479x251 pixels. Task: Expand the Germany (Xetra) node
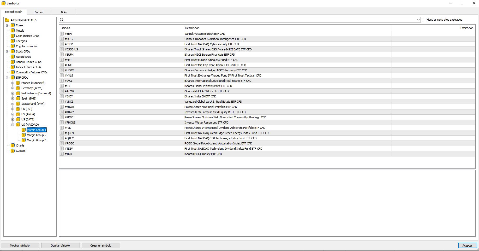(13, 88)
